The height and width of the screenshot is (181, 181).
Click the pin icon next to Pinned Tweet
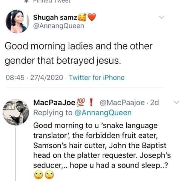[x=26, y=1]
